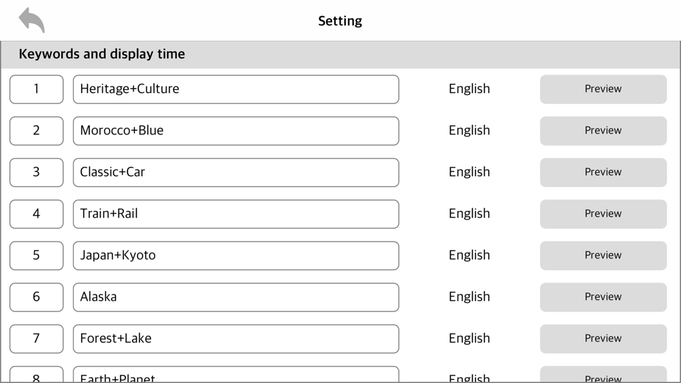
Task: Preview the Heritage+Culture keyword
Action: click(603, 89)
